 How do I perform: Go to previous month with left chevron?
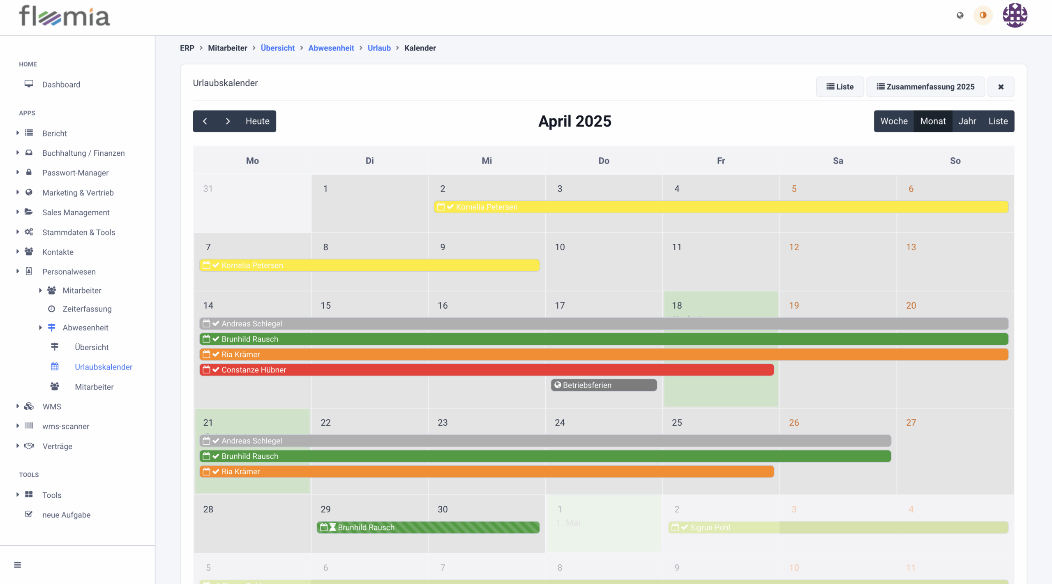[205, 121]
